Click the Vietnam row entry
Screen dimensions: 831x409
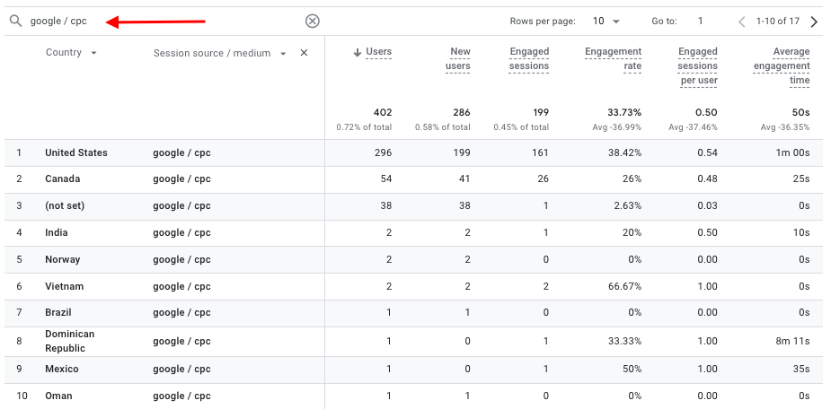pyautogui.click(x=65, y=286)
